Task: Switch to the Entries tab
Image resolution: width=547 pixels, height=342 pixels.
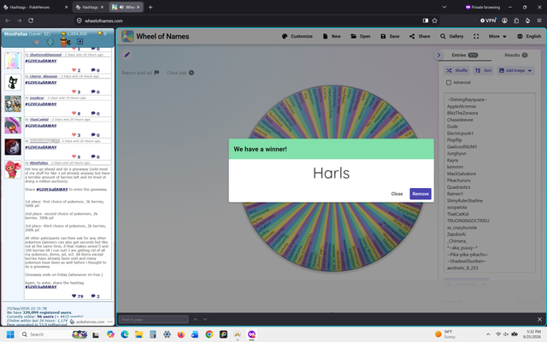Action: point(465,55)
